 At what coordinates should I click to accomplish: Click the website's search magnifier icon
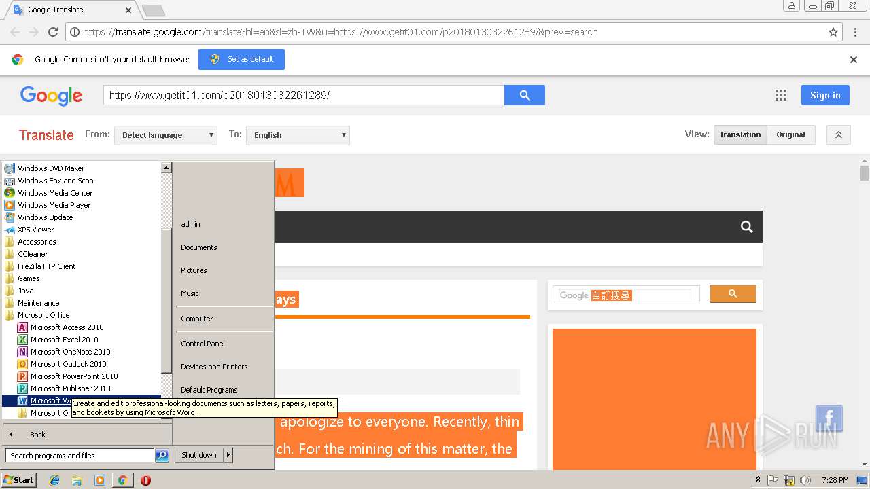pyautogui.click(x=746, y=227)
